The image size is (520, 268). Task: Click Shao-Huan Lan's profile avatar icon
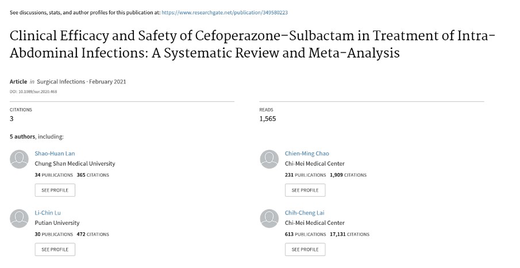point(19,159)
